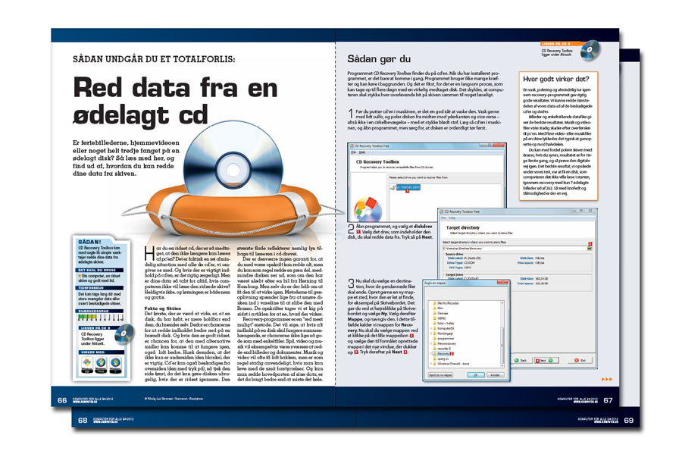Close the folder browse dialog
682x454 pixels.
(503, 283)
